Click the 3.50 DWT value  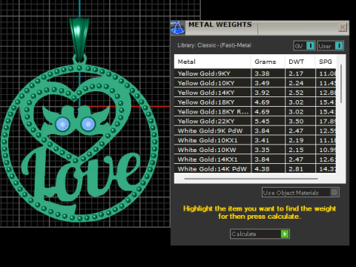[296, 121]
